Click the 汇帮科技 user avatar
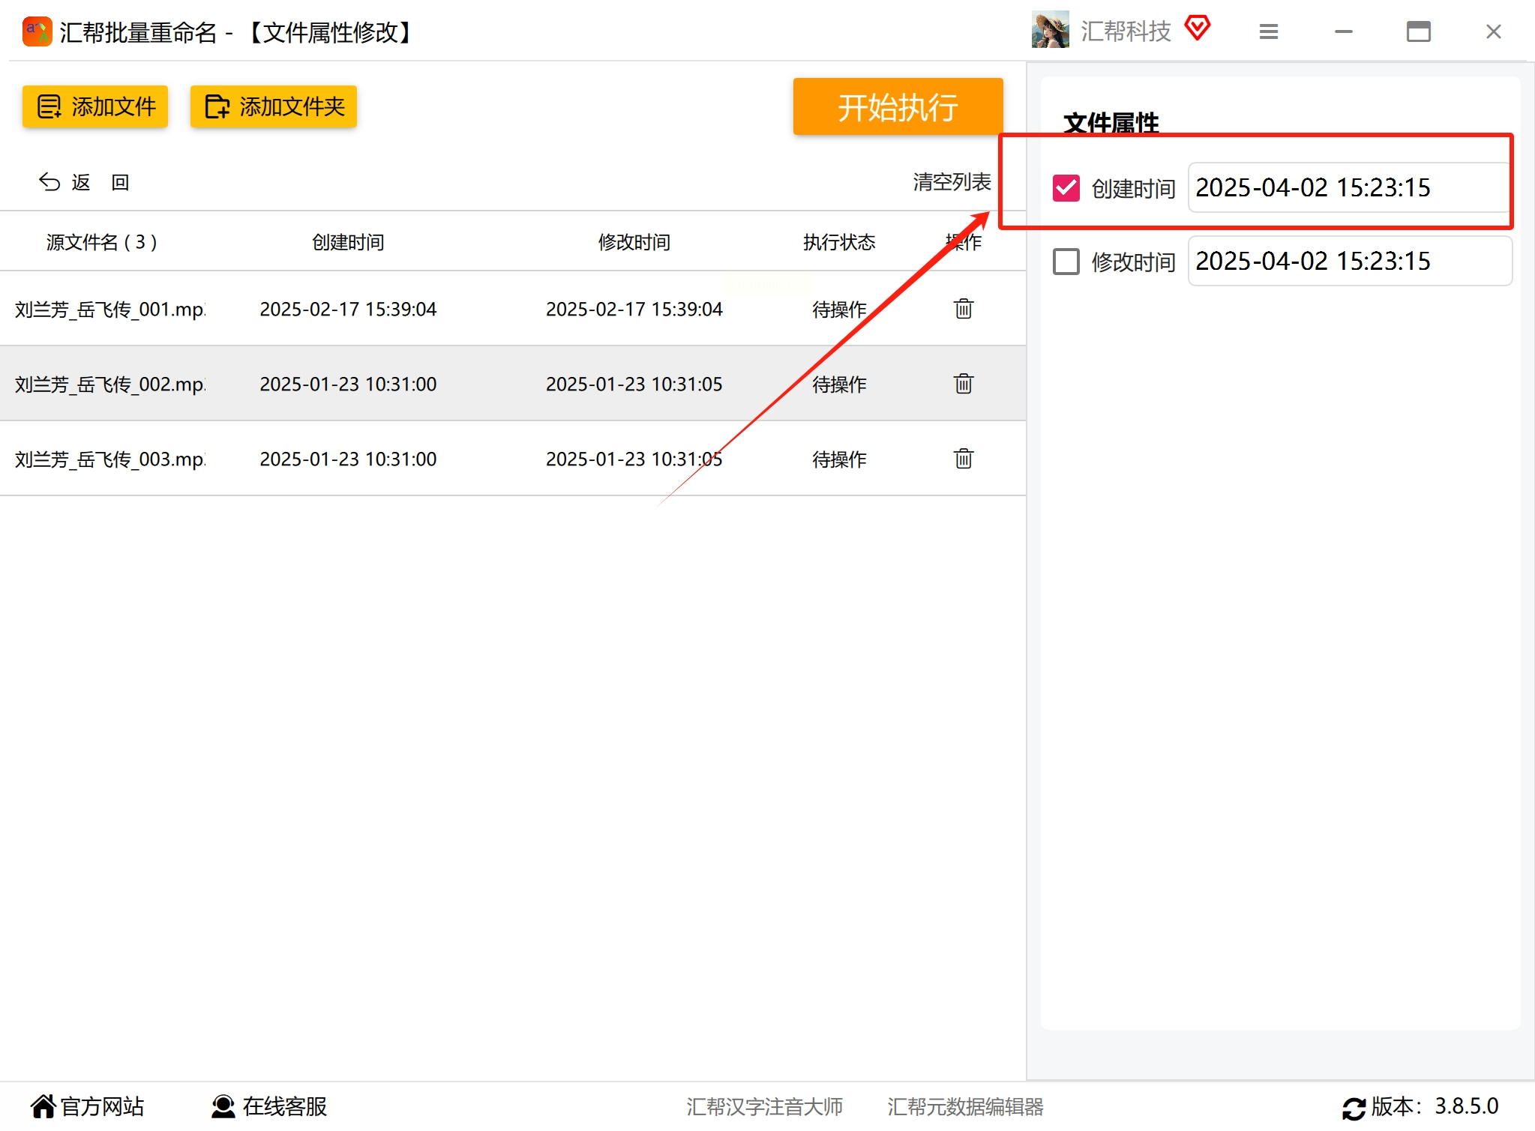Image resolution: width=1535 pixels, height=1131 pixels. (x=1050, y=30)
